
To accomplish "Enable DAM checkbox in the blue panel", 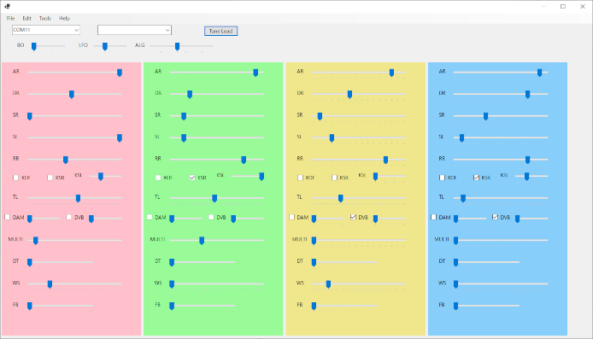I will click(434, 217).
